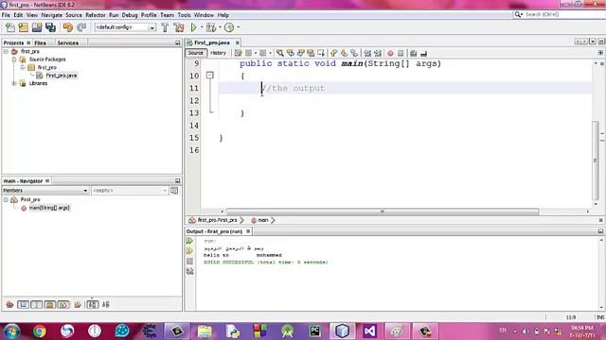Collapse First_pro class in Navigator
The height and width of the screenshot is (340, 606).
6,199
